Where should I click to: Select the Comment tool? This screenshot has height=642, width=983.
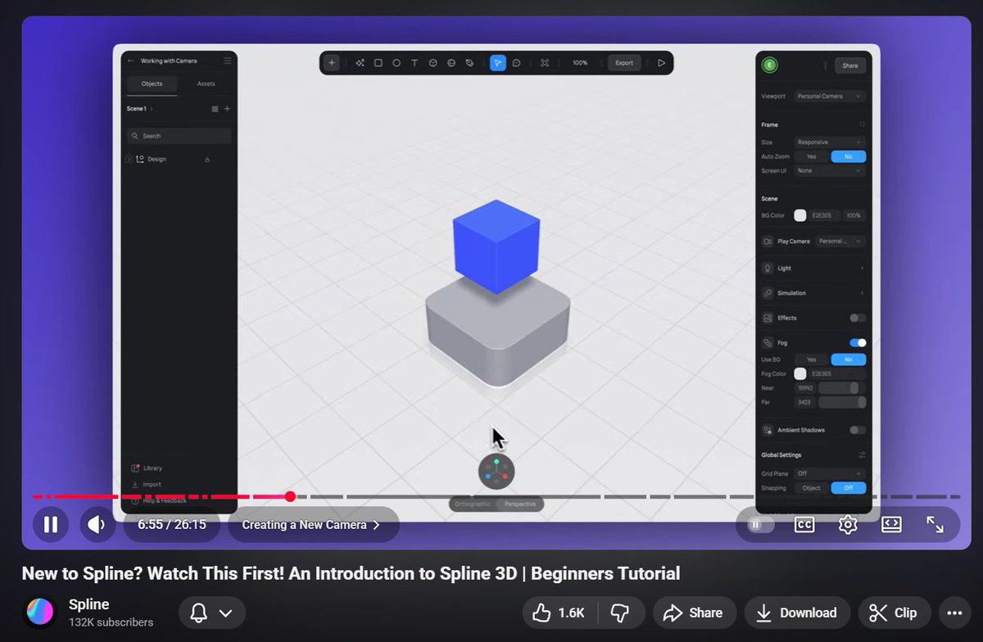(x=517, y=63)
